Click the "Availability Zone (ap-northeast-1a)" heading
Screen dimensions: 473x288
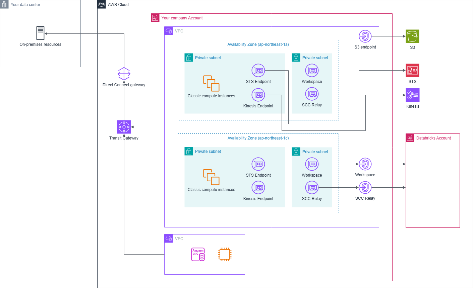[x=258, y=44]
